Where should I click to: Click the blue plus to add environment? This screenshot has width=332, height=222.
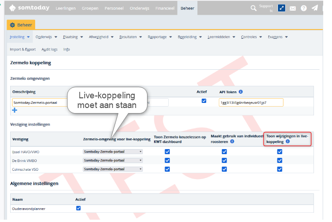[14, 110]
